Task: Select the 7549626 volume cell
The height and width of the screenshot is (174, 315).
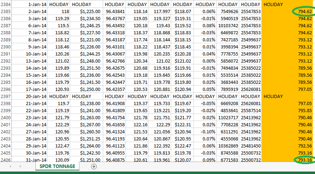Action: click(x=228, y=11)
